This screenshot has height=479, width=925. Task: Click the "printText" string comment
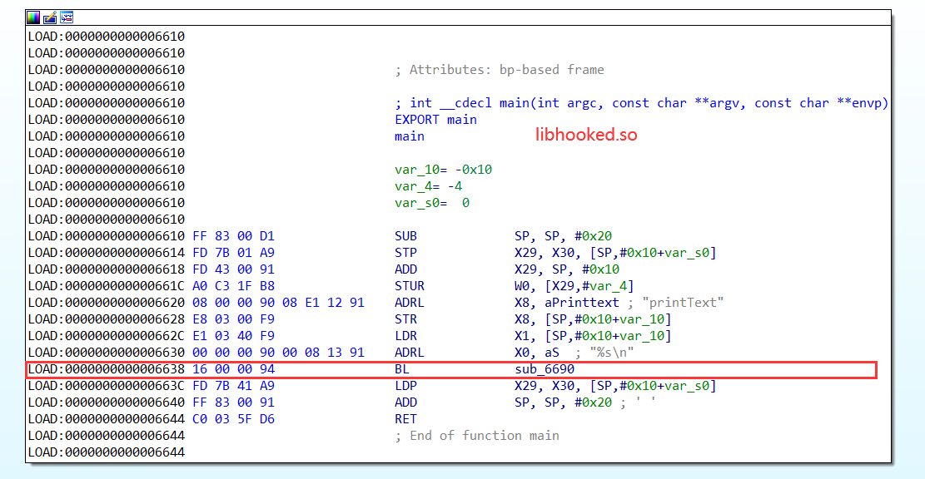[x=683, y=303]
